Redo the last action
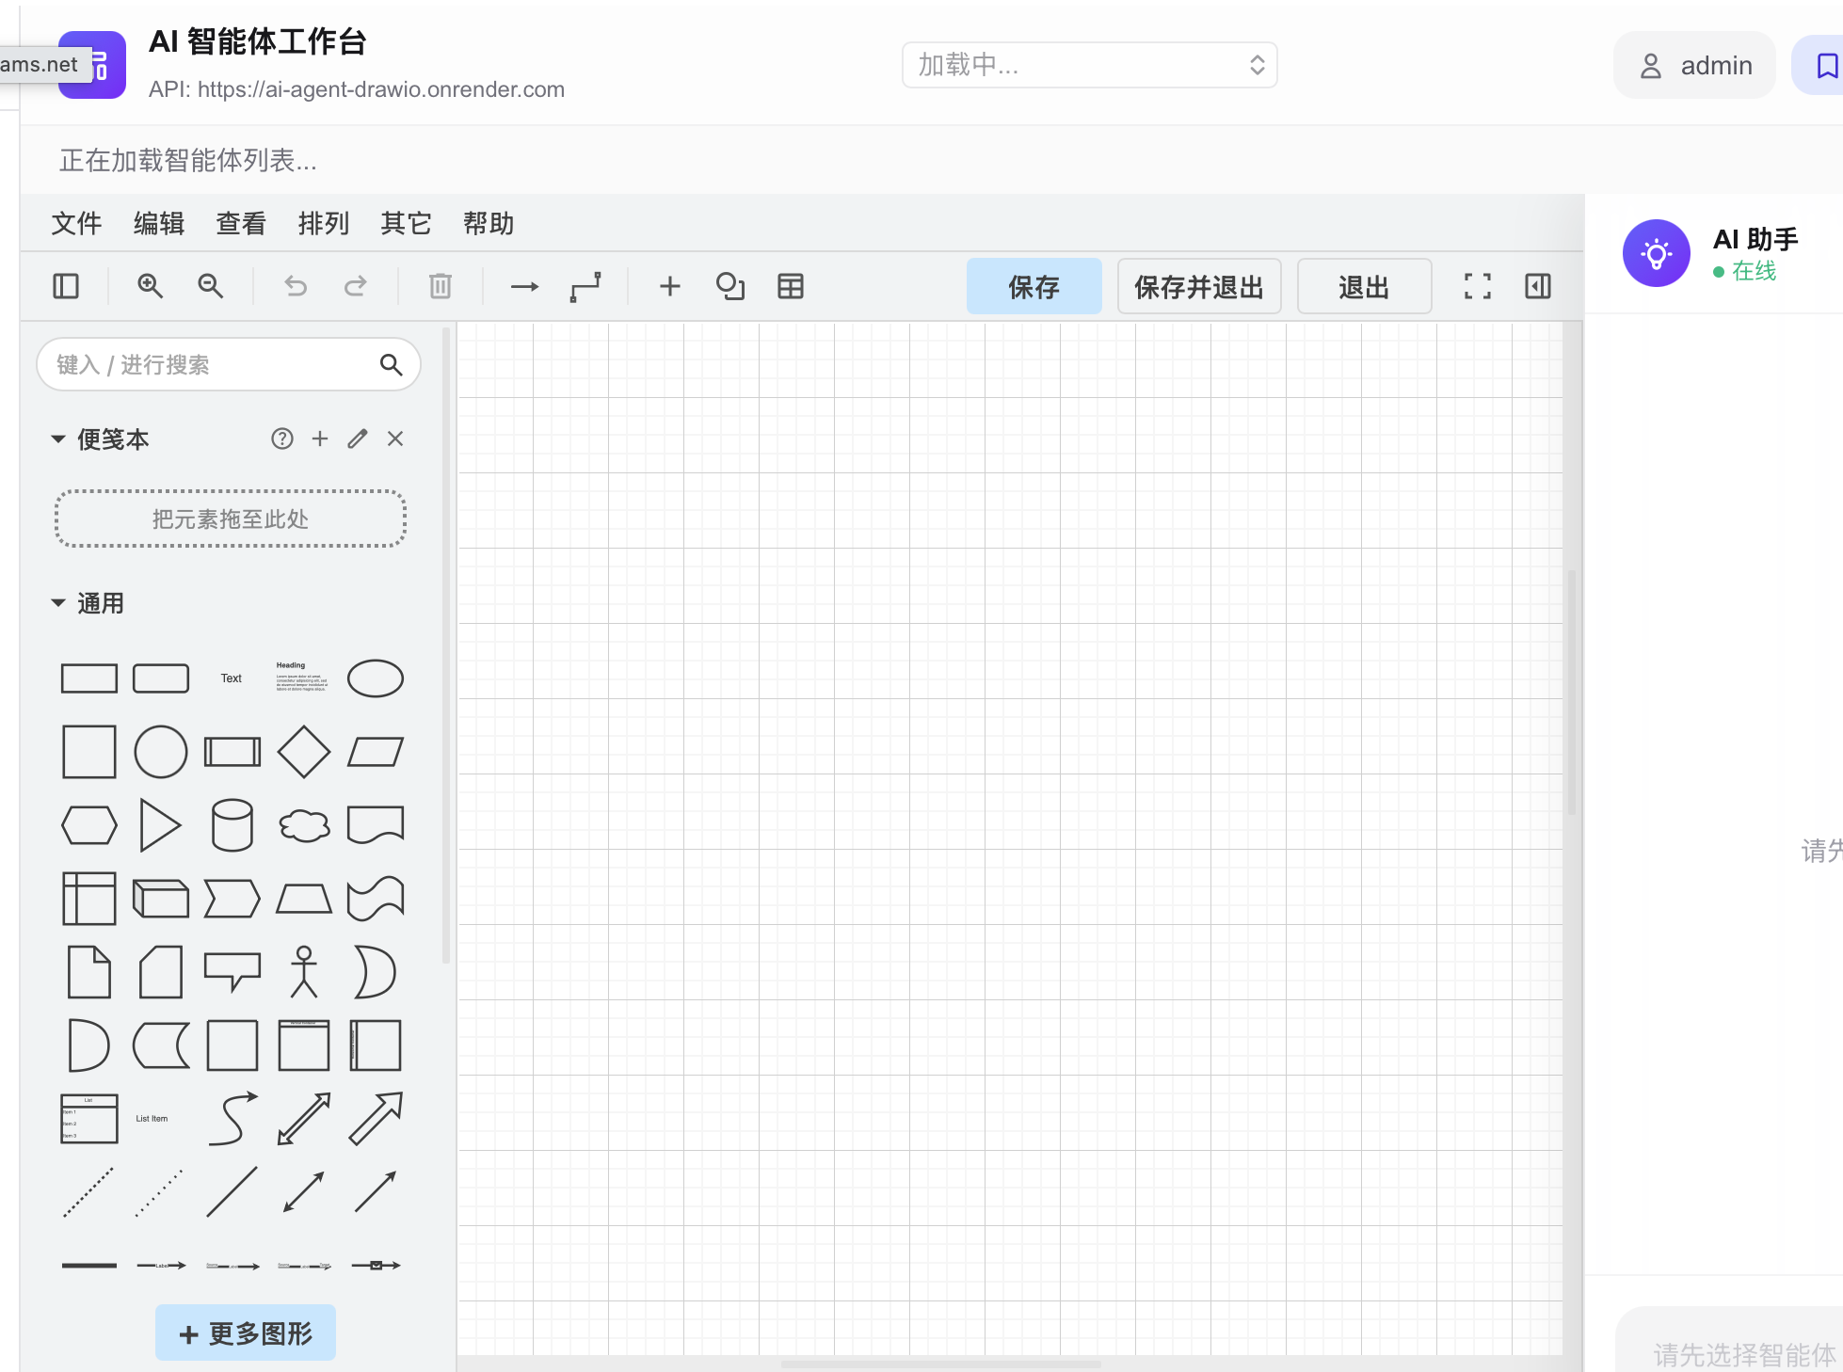Image resolution: width=1843 pixels, height=1372 pixels. tap(356, 286)
